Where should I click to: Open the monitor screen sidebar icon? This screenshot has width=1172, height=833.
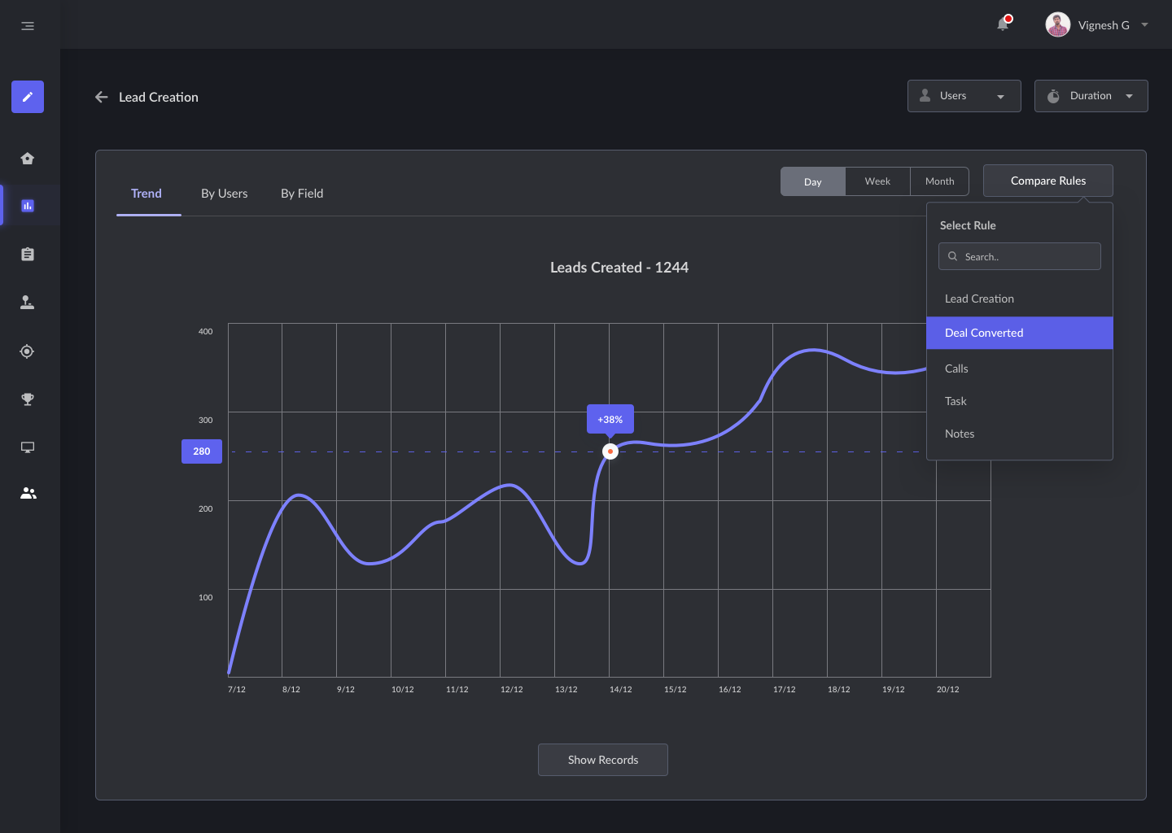tap(28, 447)
